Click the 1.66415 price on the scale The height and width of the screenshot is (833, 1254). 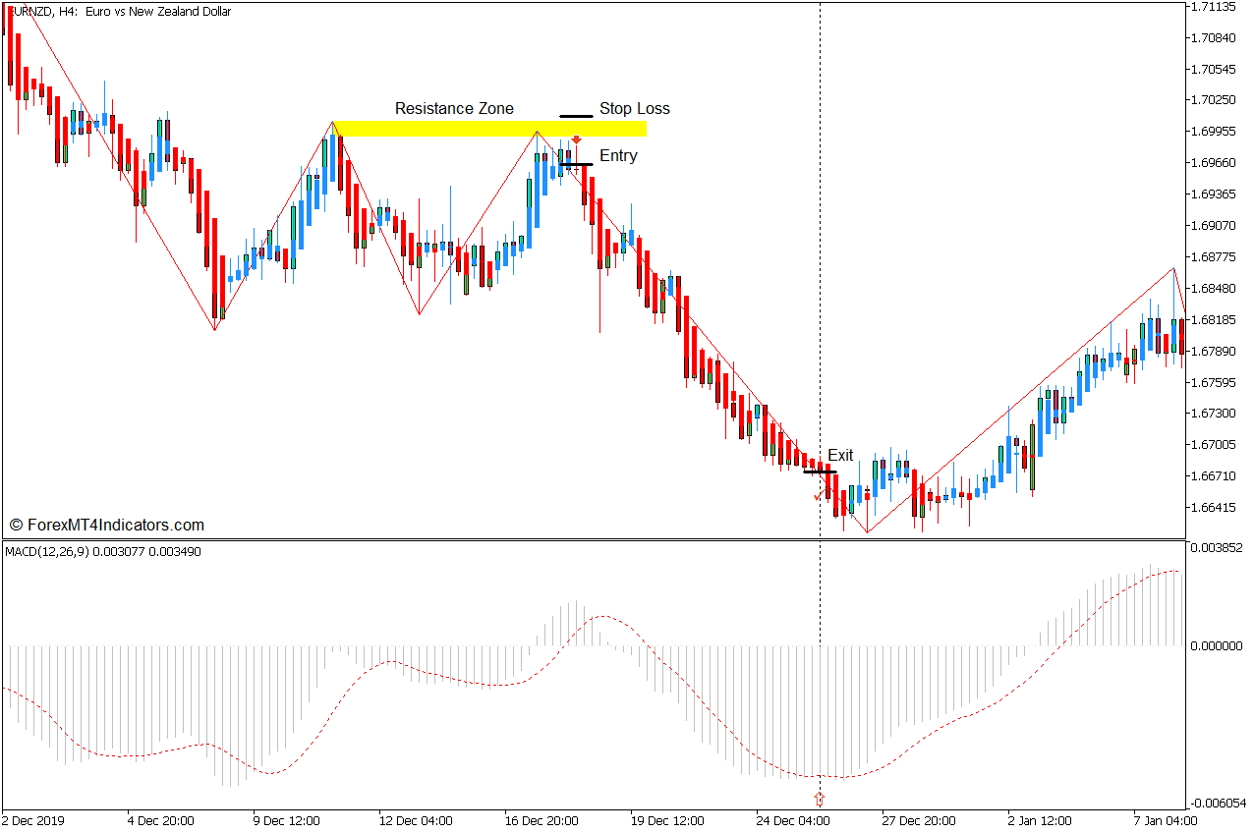click(1214, 508)
